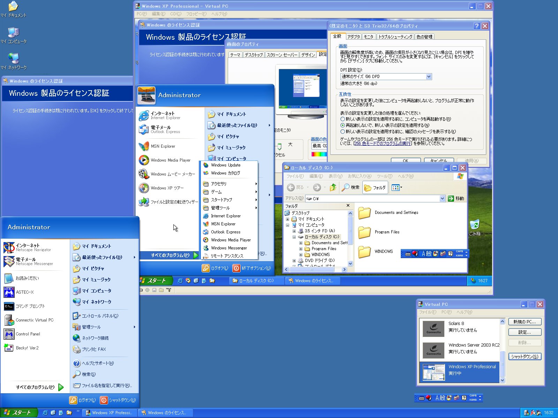Click 移動 go button in Explorer
The width and height of the screenshot is (558, 418).
[x=456, y=199]
